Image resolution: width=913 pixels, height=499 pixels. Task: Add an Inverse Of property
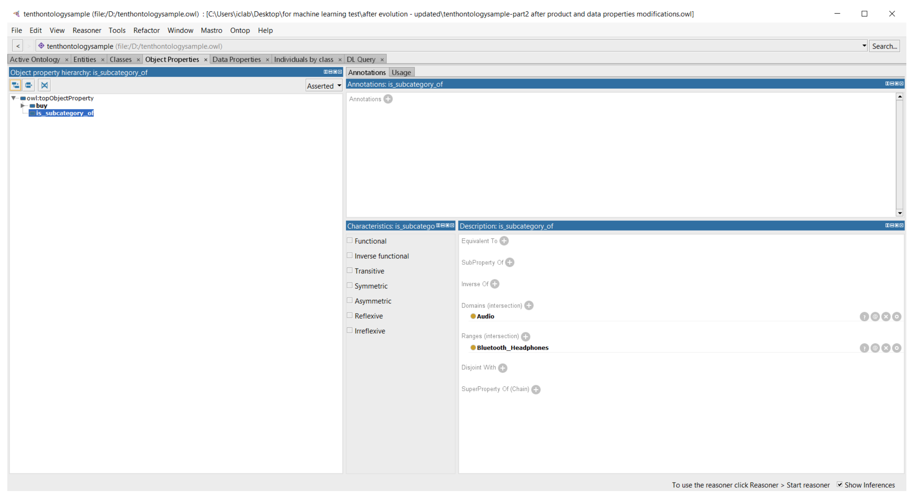[495, 284]
